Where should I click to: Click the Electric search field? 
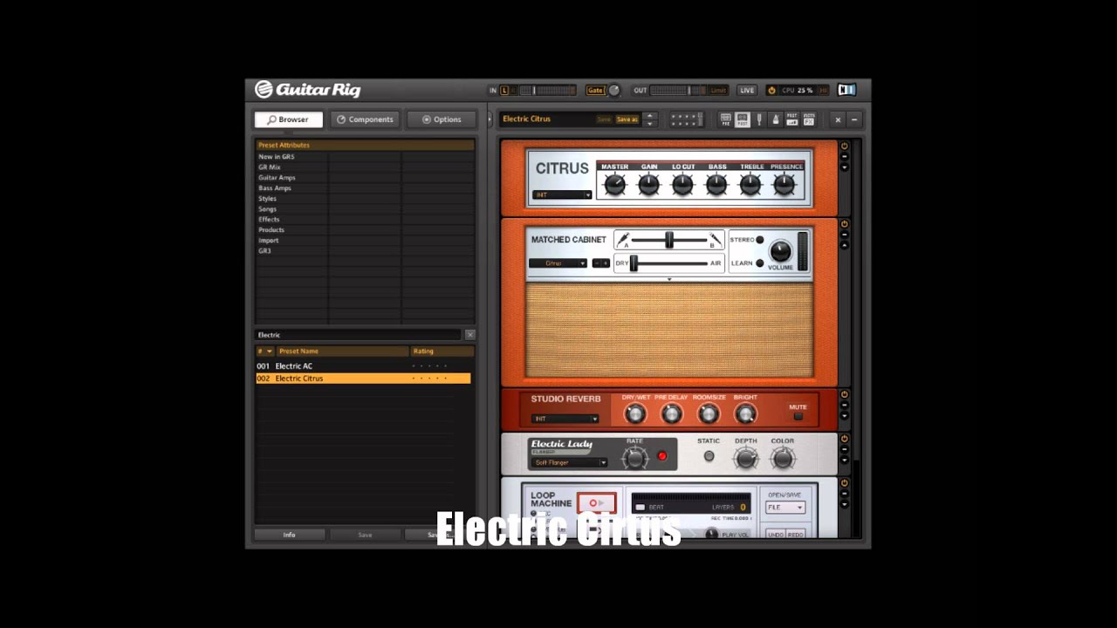click(358, 335)
